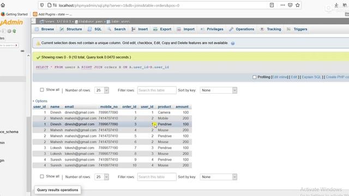Open the downloads arrow icon

pyautogui.click(x=336, y=5)
